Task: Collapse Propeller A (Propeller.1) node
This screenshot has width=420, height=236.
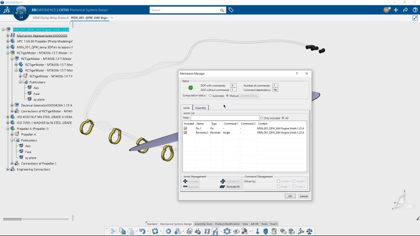Action: (8, 128)
